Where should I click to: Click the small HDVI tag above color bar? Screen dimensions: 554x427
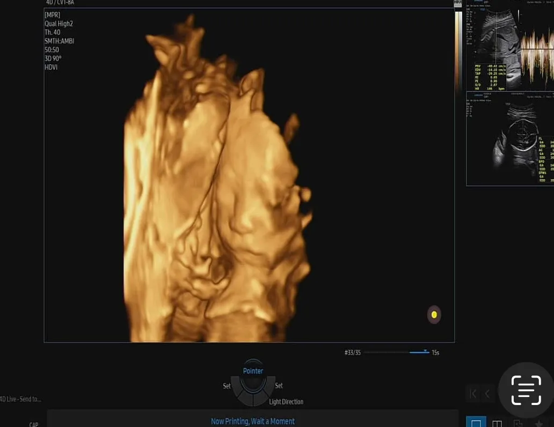(x=457, y=3)
